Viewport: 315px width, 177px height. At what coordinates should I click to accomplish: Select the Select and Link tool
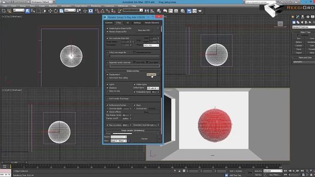coord(3,11)
